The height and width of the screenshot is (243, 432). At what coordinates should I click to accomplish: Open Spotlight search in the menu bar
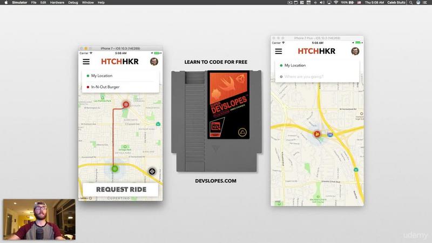[411, 3]
